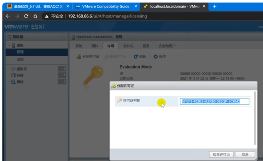Image resolution: width=263 pixels, height=161 pixels.
Task: Minimize the 导航器 panel toggle
Action: pos(63,37)
